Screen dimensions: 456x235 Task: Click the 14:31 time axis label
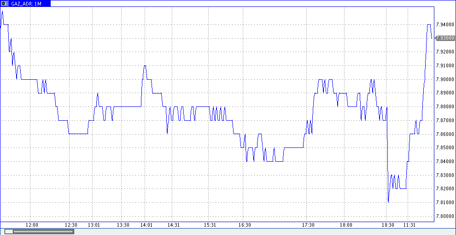pyautogui.click(x=174, y=225)
